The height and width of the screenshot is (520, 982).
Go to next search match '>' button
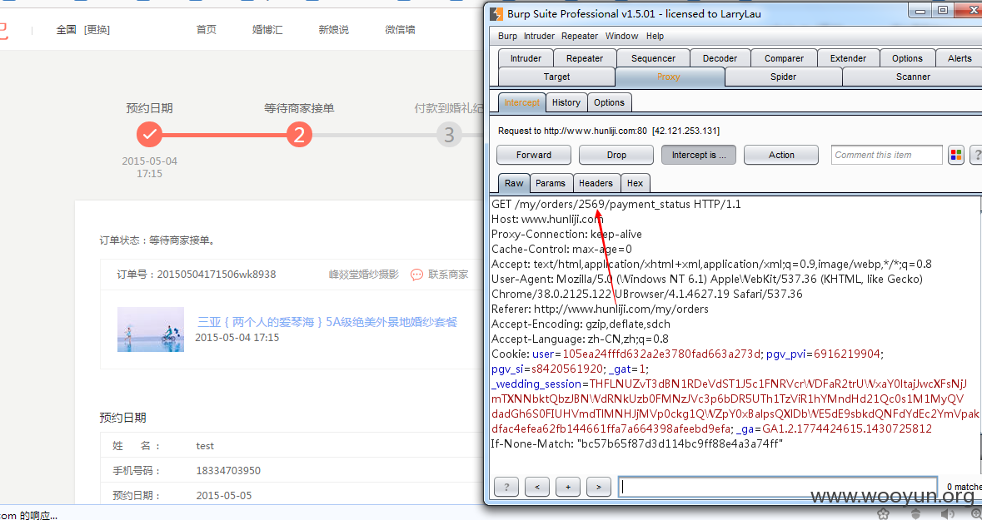(598, 487)
